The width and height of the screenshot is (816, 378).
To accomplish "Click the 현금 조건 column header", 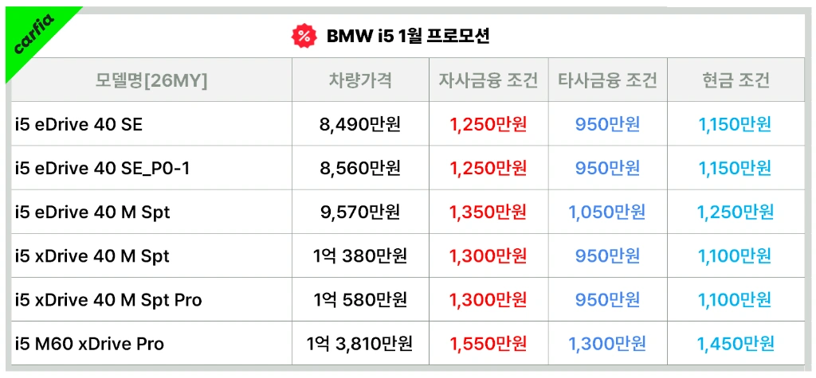I will coord(735,80).
